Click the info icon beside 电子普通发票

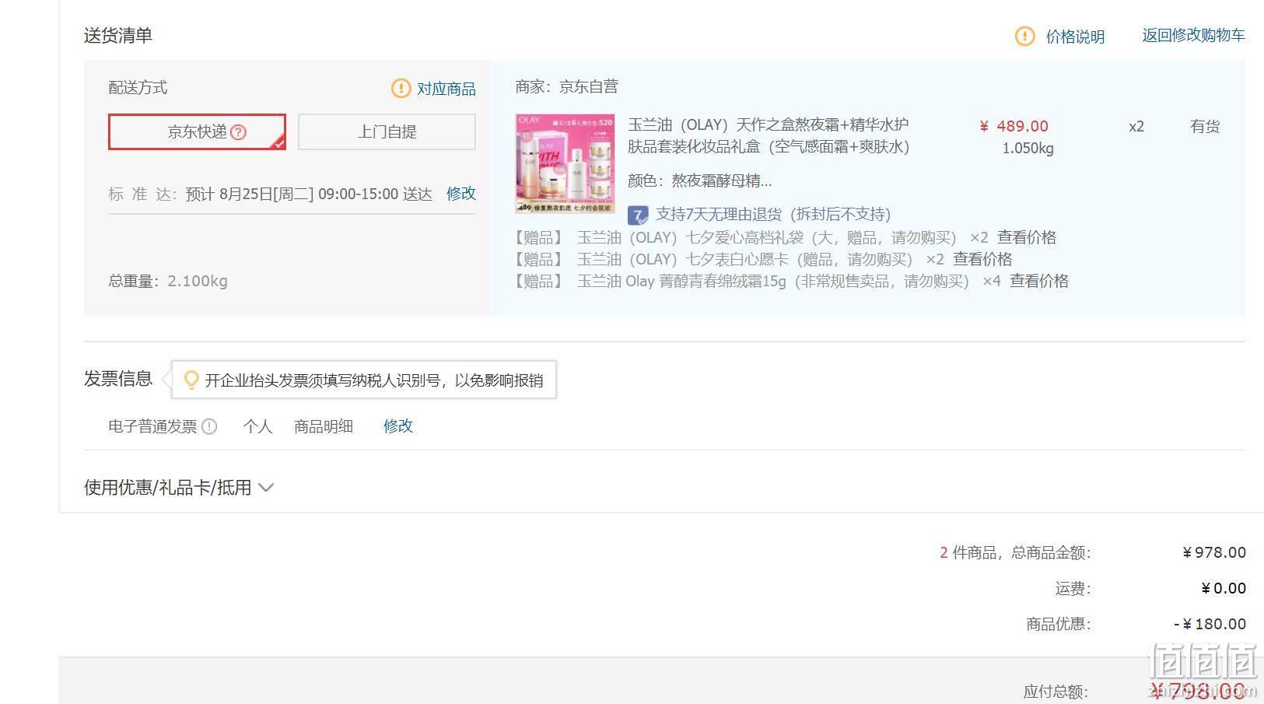[209, 426]
